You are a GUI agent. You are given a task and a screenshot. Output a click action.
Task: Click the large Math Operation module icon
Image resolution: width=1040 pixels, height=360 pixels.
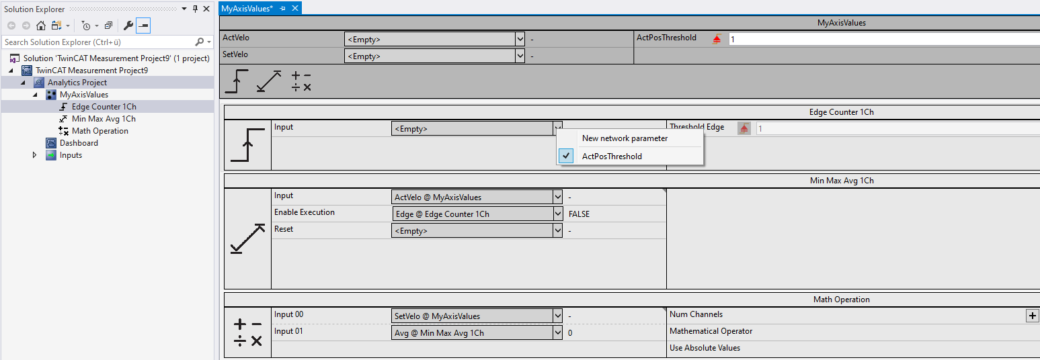(247, 333)
